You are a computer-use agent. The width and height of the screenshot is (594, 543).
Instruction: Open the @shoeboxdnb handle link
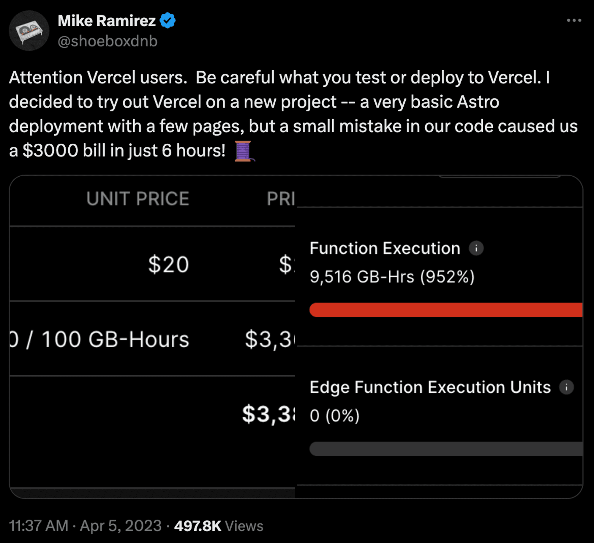point(108,41)
